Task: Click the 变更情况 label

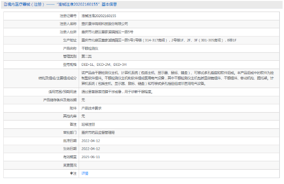Action: [x=70, y=165]
